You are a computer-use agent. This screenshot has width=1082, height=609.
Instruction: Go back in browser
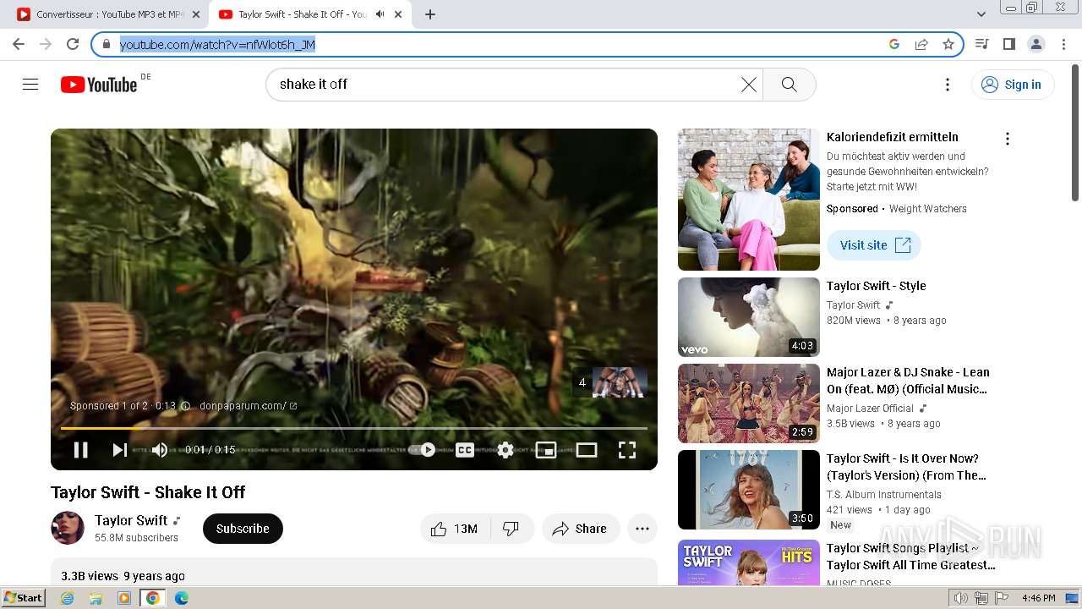[19, 44]
